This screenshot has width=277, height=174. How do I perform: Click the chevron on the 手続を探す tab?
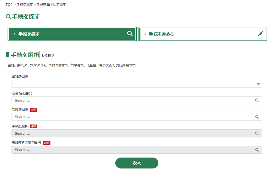(x=15, y=34)
